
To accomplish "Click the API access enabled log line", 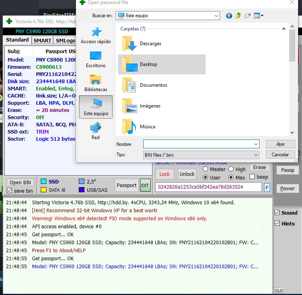I will point(67,227).
